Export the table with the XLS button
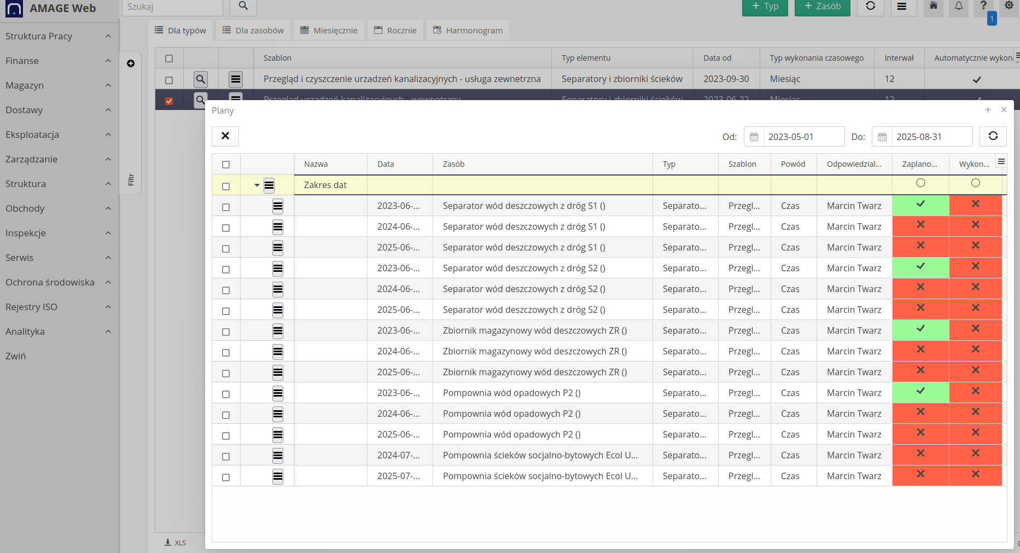The height and width of the screenshot is (553, 1020). [x=176, y=543]
